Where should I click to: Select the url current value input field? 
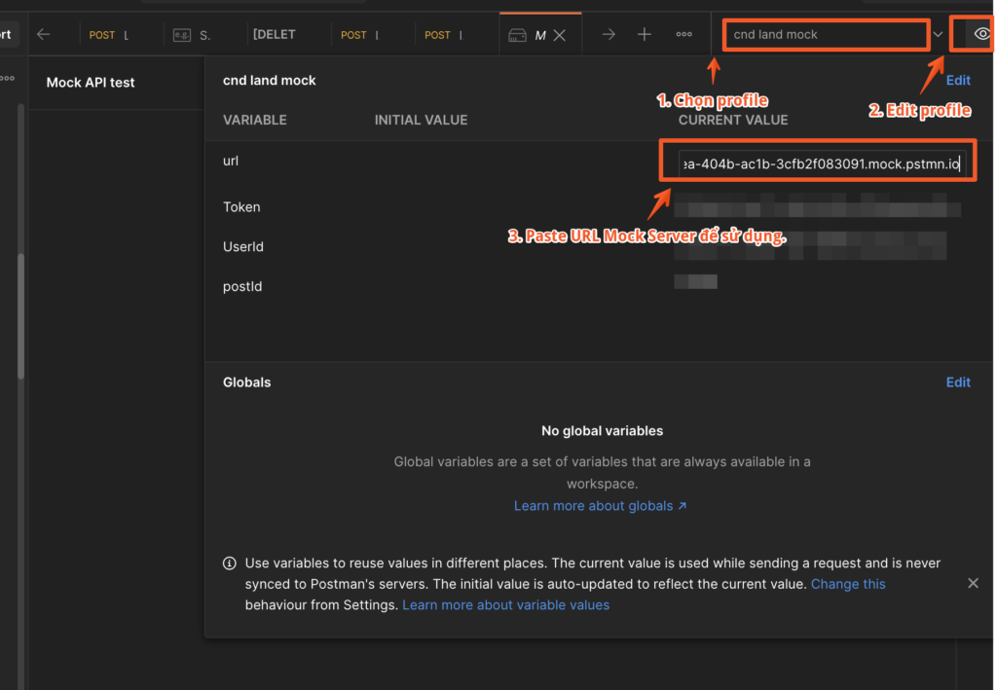coord(816,161)
